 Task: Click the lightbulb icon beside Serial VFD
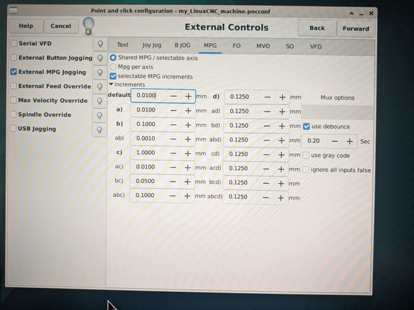(100, 43)
